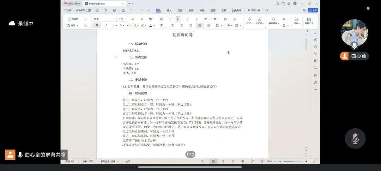Unmute the microphone in the meeting
The height and width of the screenshot is (171, 381).
pyautogui.click(x=355, y=139)
